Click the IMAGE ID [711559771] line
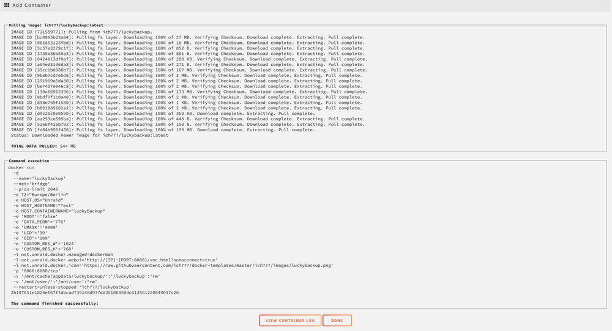The height and width of the screenshot is (331, 612). click(x=81, y=32)
